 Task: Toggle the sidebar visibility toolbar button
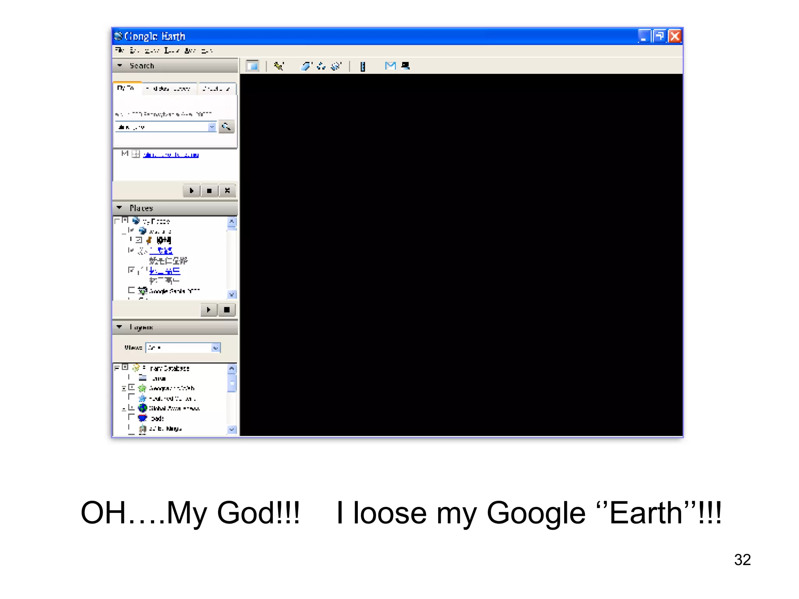tap(252, 66)
